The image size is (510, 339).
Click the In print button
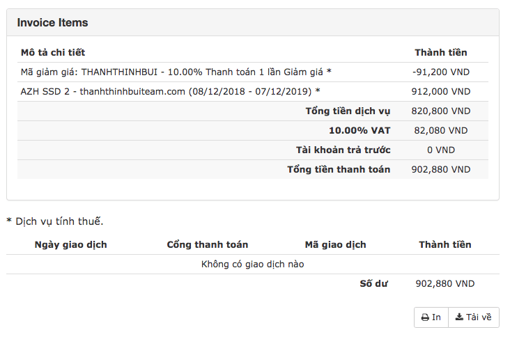point(431,317)
